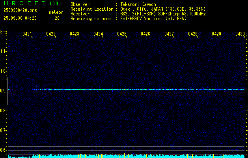Click the meteor count 26
This screenshot has height=158, width=248.
tap(57, 18)
